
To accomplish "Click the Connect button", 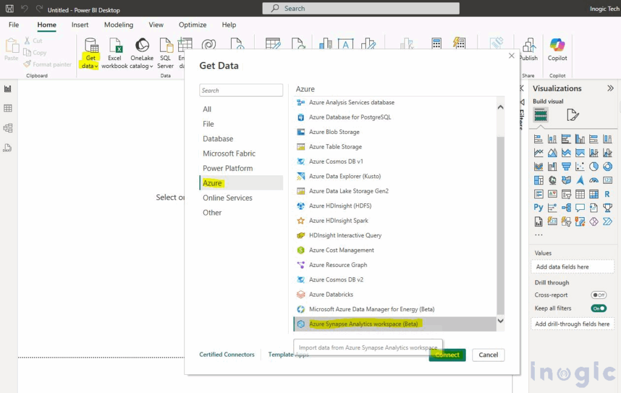I will pyautogui.click(x=448, y=355).
